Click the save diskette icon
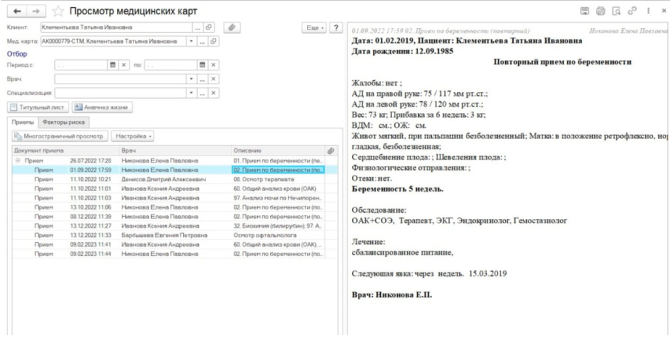 585,11
